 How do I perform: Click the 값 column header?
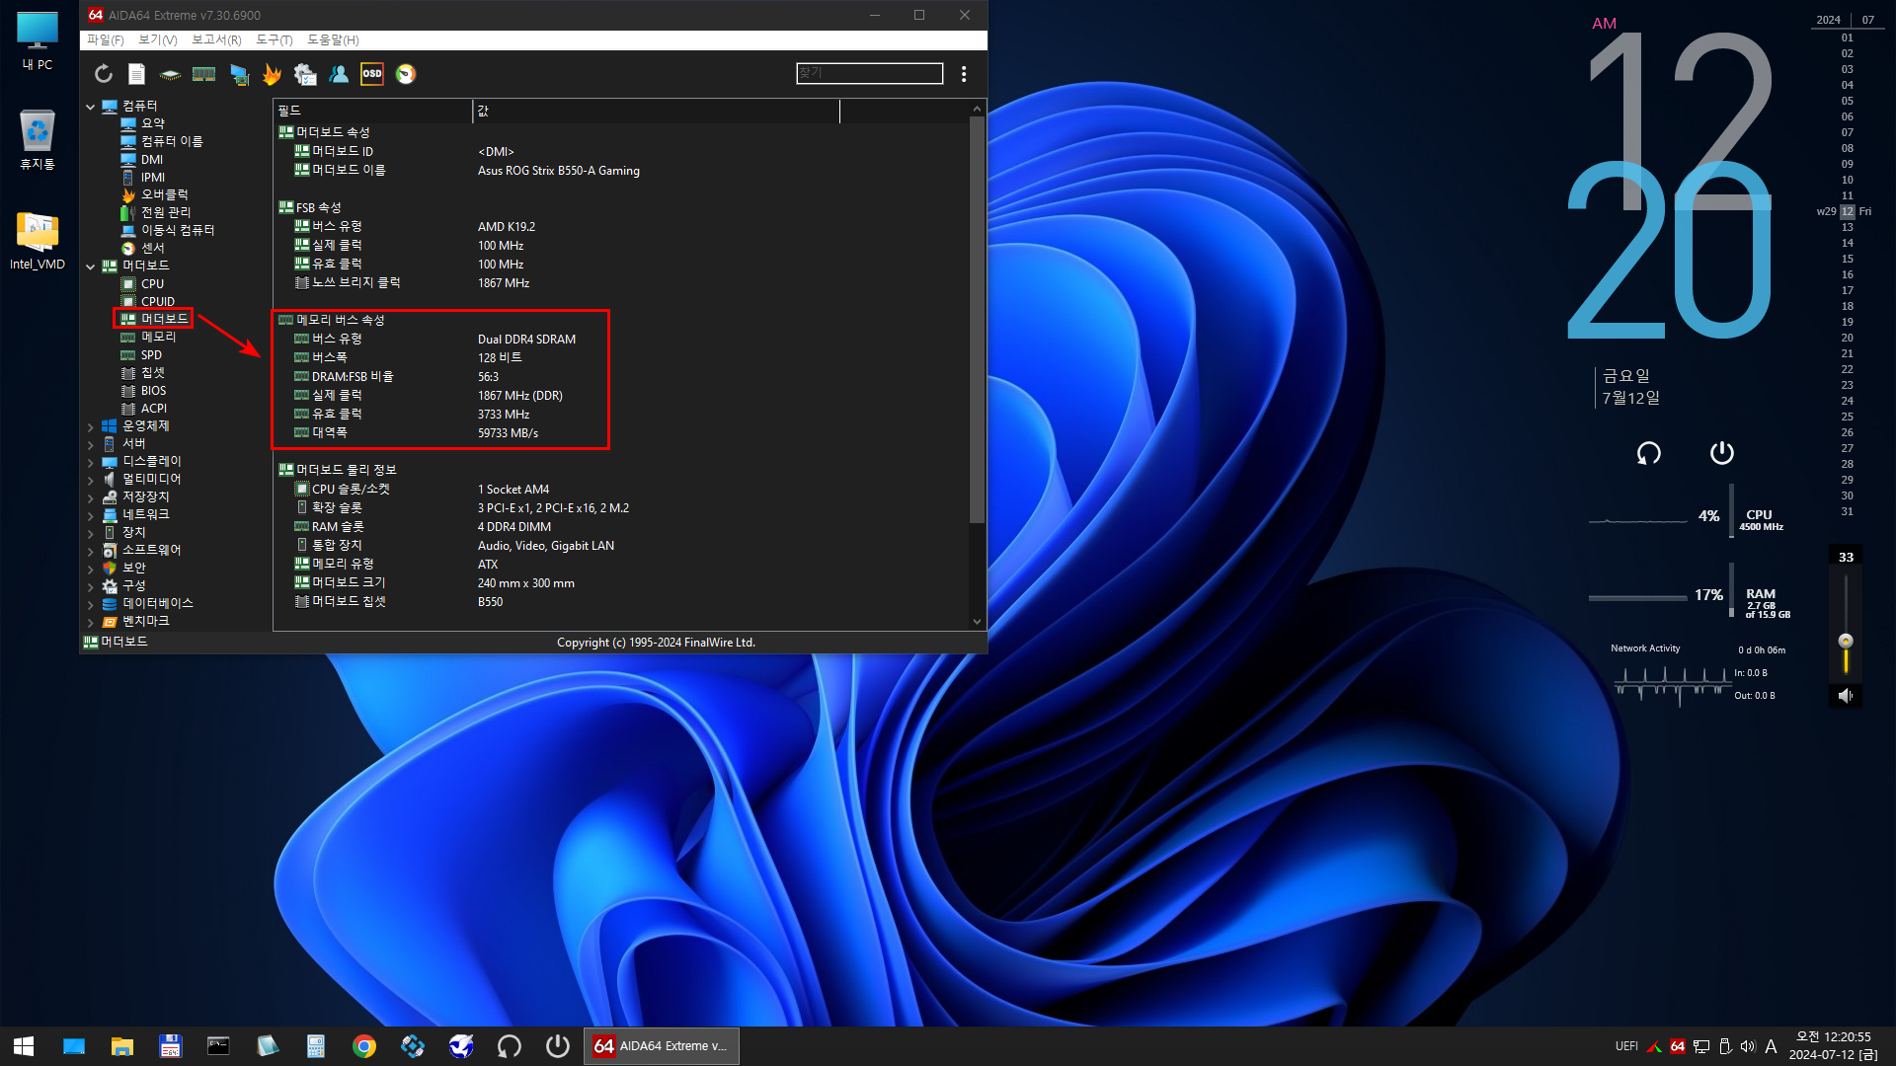[x=656, y=111]
